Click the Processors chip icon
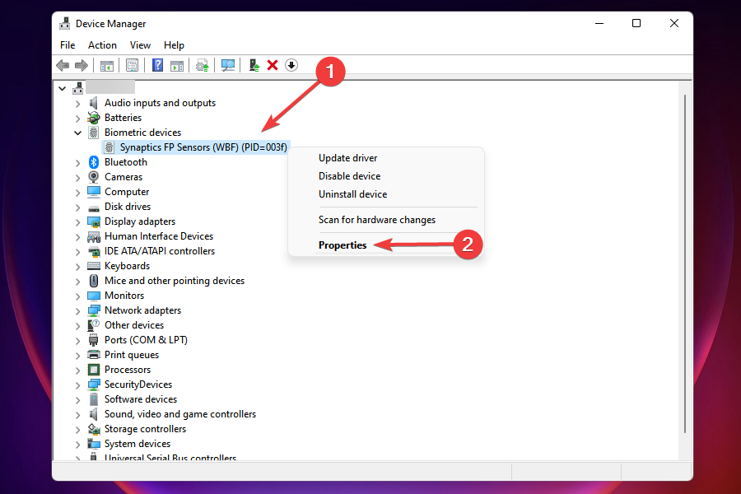Image resolution: width=741 pixels, height=494 pixels. click(94, 370)
